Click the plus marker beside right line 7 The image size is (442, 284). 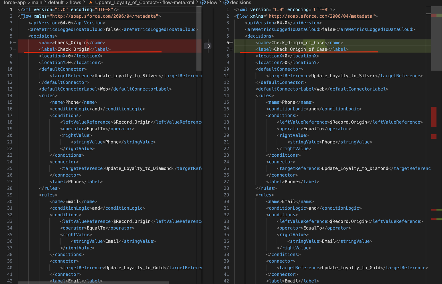point(231,49)
